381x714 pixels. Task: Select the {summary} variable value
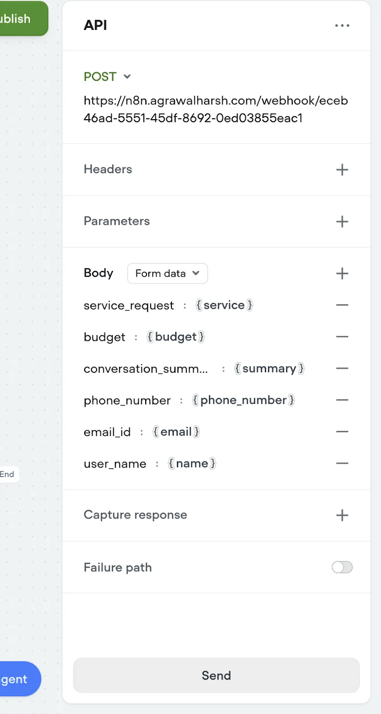click(x=269, y=369)
